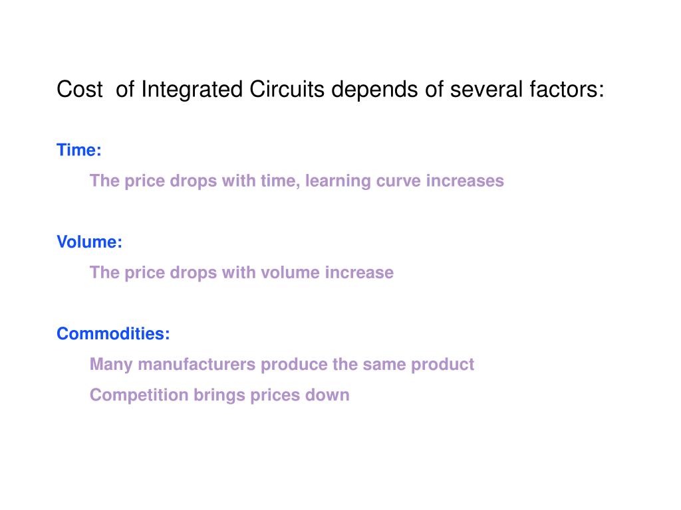The image size is (681, 510).
Task: Click 'The price drops with time,' phrase
Action: coord(195,181)
